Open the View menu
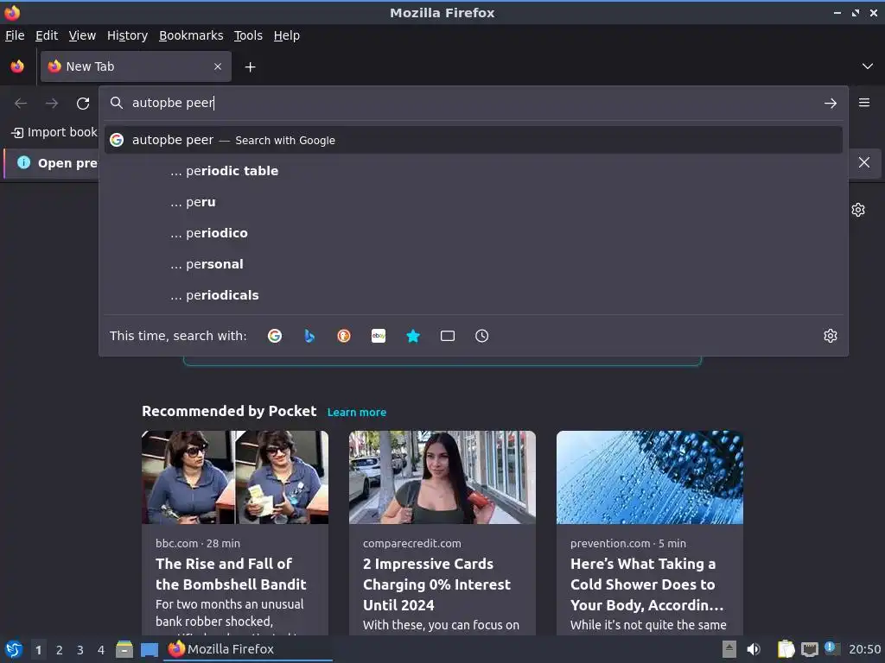 (82, 35)
